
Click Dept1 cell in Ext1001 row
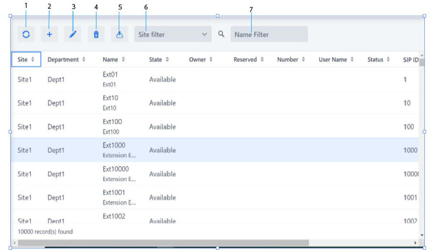click(x=56, y=197)
